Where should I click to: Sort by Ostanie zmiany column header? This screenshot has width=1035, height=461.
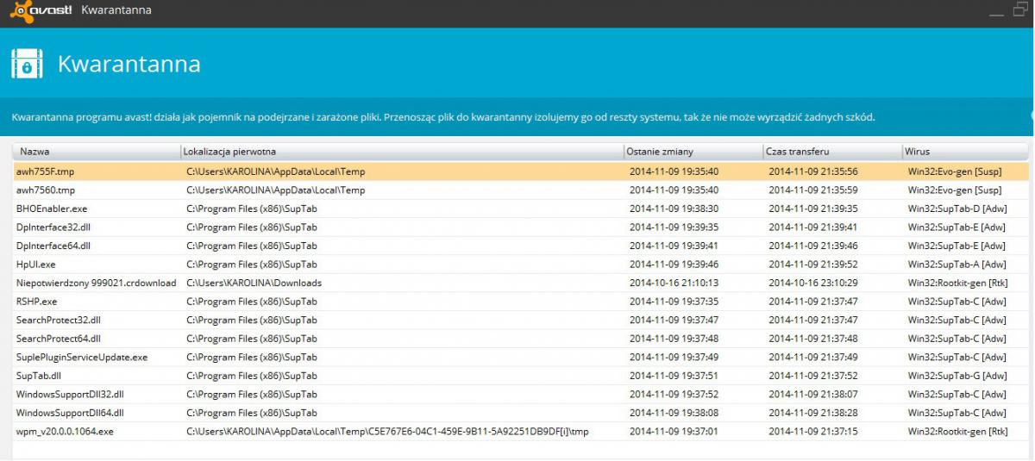click(693, 152)
